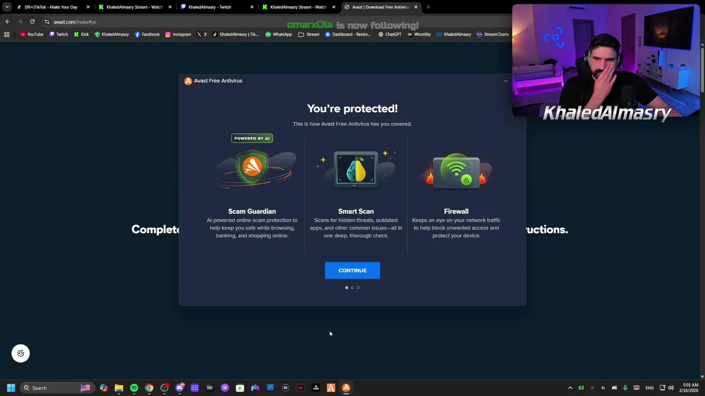This screenshot has width=705, height=396.
Task: Open Copilot from the taskbar
Action: point(104,388)
